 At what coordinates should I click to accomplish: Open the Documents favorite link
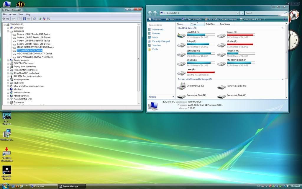click(158, 30)
